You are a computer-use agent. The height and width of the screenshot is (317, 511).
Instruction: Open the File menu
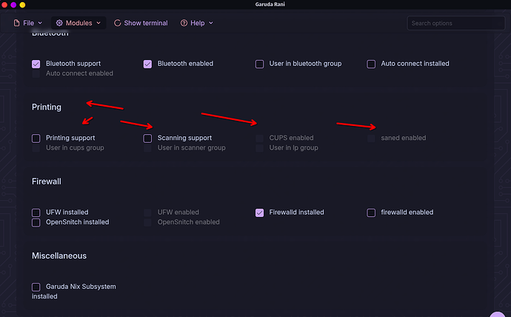coord(27,23)
